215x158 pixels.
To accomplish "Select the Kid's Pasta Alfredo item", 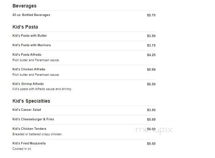I will tap(27, 55).
